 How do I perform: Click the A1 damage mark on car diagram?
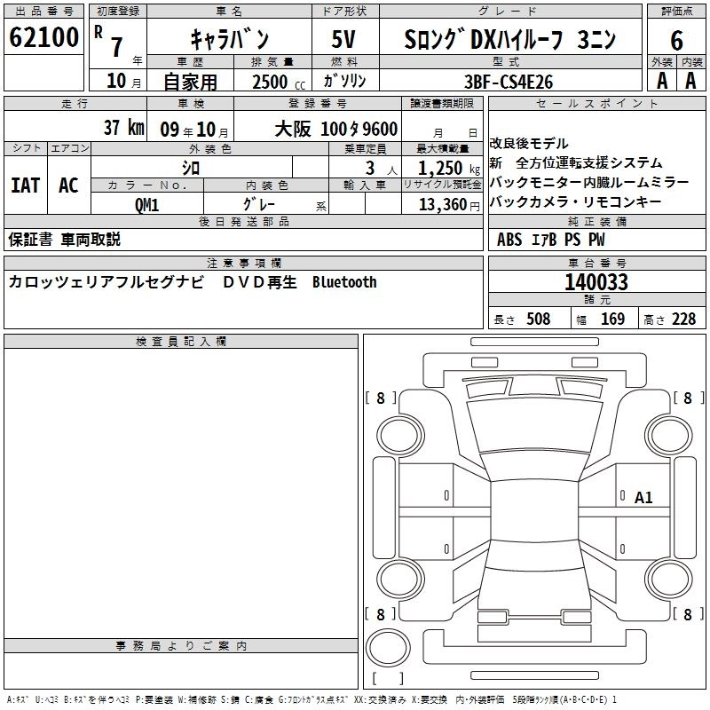(643, 498)
